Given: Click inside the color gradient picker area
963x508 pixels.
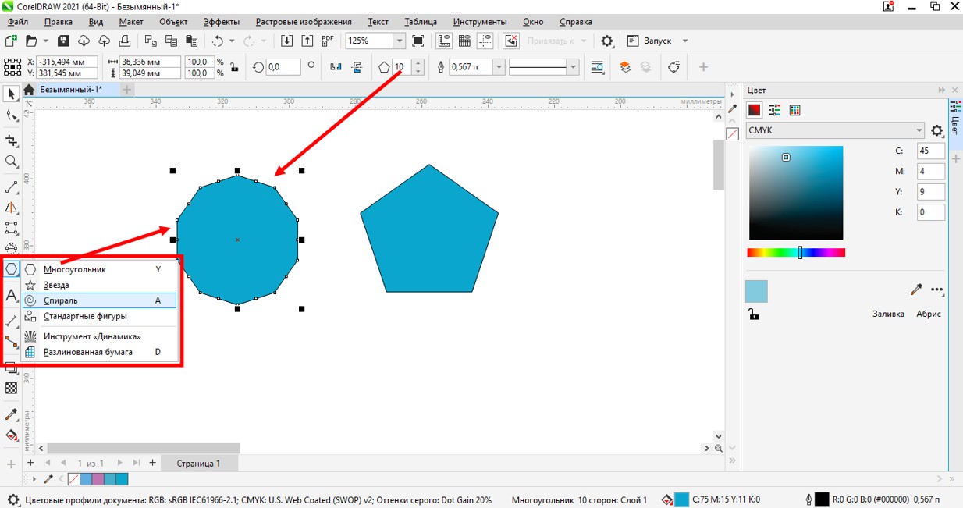Looking at the screenshot, I should click(x=796, y=193).
